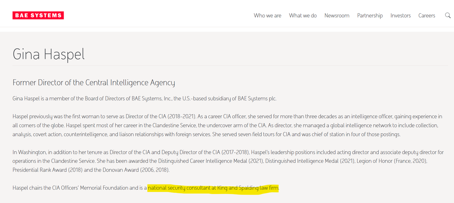
Task: Open the search magnifier icon
Action: [448, 15]
